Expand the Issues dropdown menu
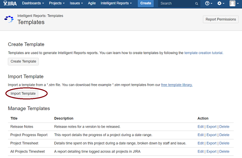242x158 pixels. [x=76, y=3]
